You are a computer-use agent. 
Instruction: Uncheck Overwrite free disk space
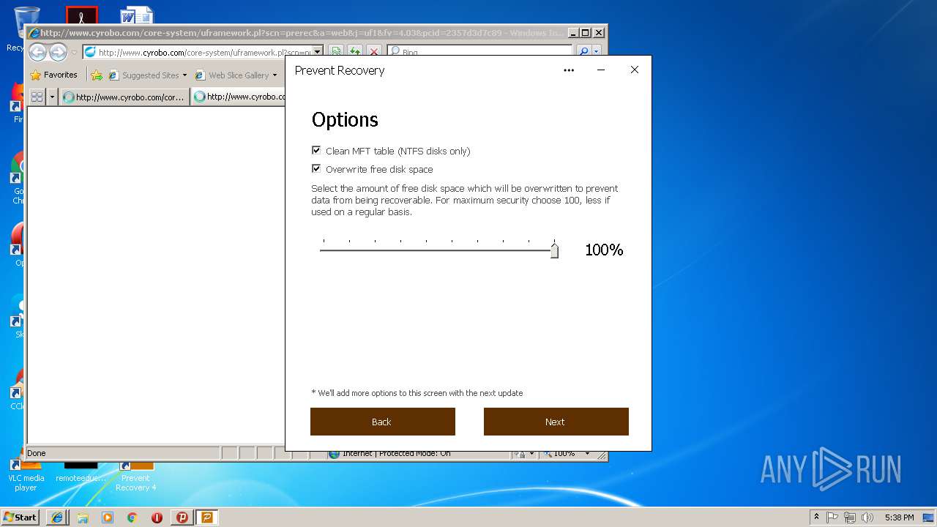316,168
